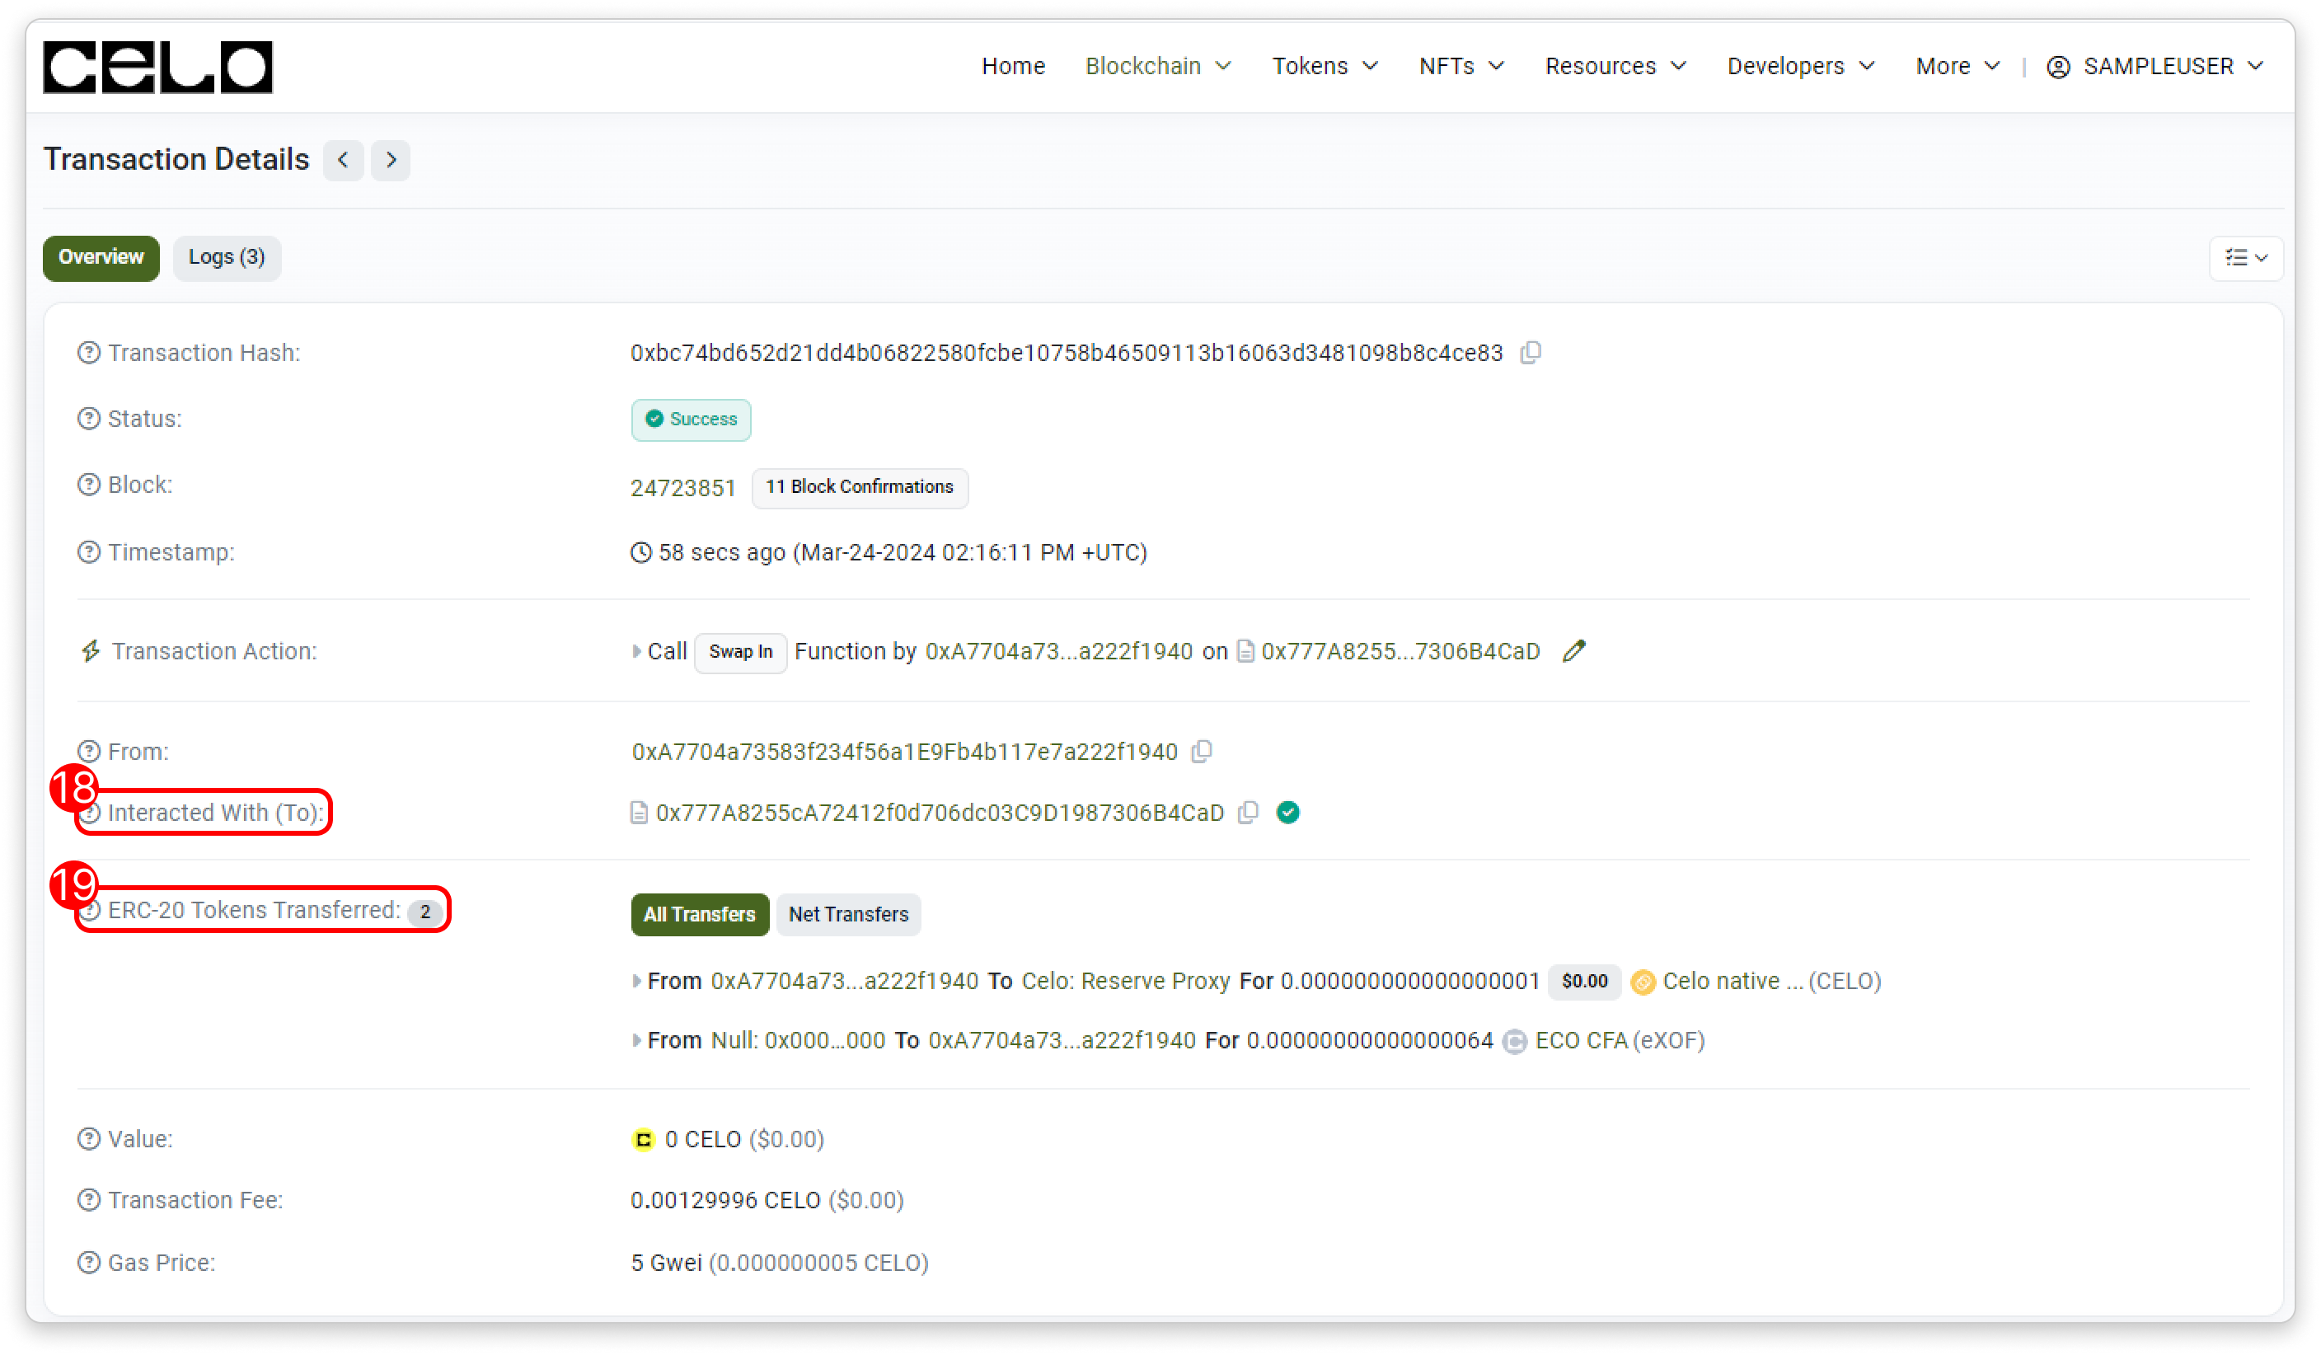
Task: Copy the From address
Action: 1201,752
